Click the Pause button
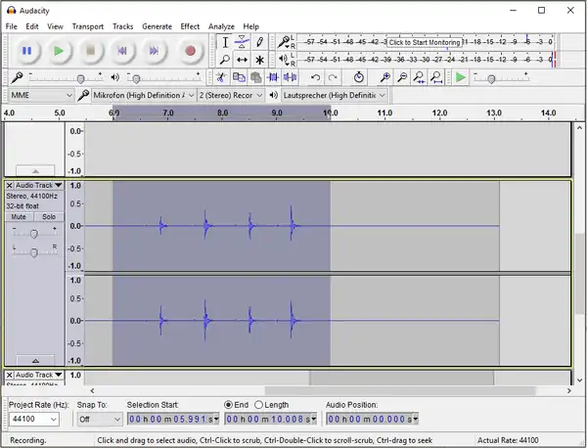 tap(26, 51)
